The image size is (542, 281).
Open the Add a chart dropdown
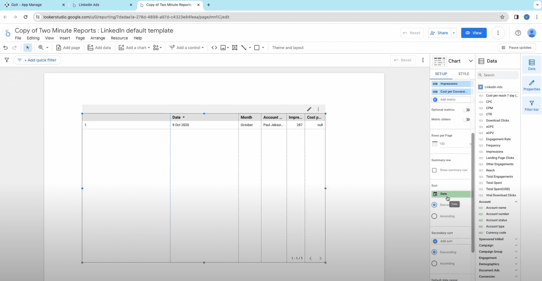point(134,48)
